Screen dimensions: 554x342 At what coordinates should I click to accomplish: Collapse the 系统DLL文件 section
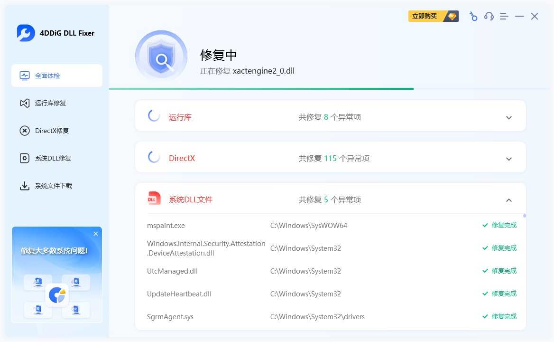[509, 200]
